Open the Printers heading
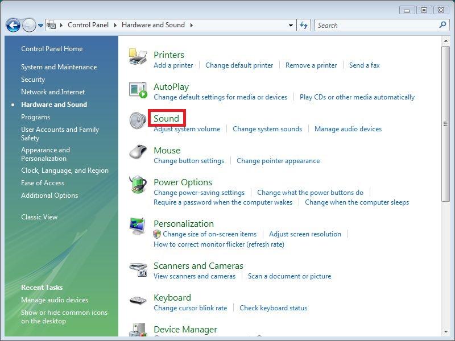 (x=169, y=55)
